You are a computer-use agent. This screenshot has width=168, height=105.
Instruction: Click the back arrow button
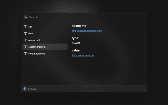[26, 17]
